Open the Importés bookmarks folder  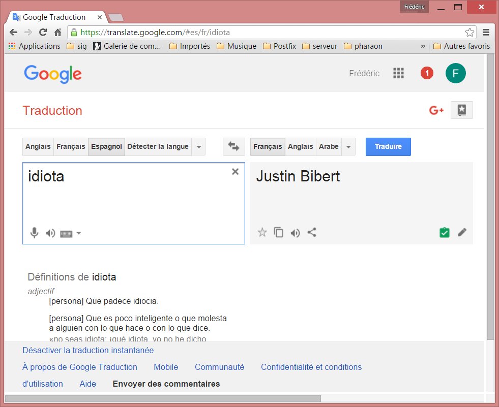pyautogui.click(x=190, y=46)
